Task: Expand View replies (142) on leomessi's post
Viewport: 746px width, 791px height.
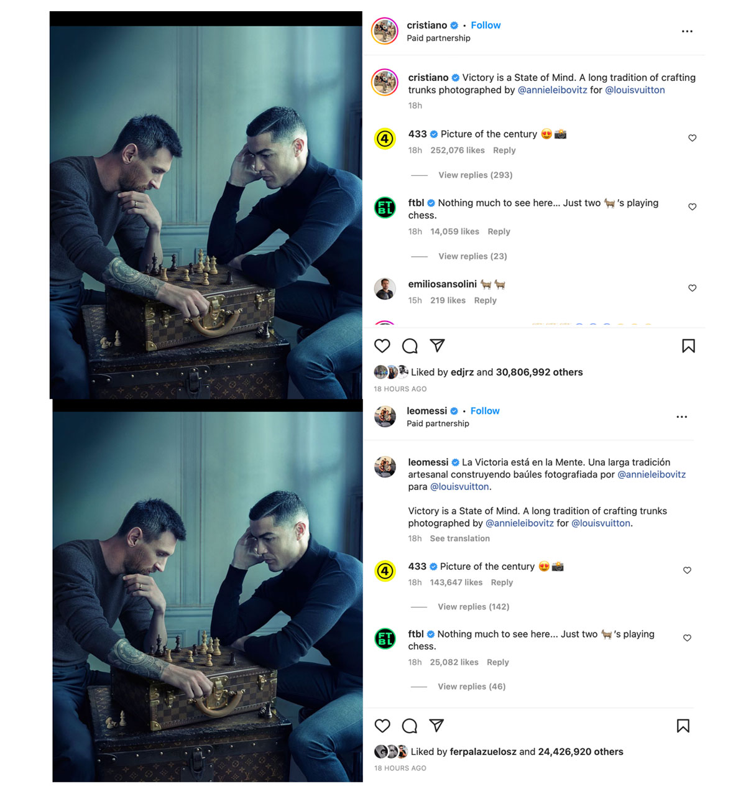Action: click(x=473, y=607)
